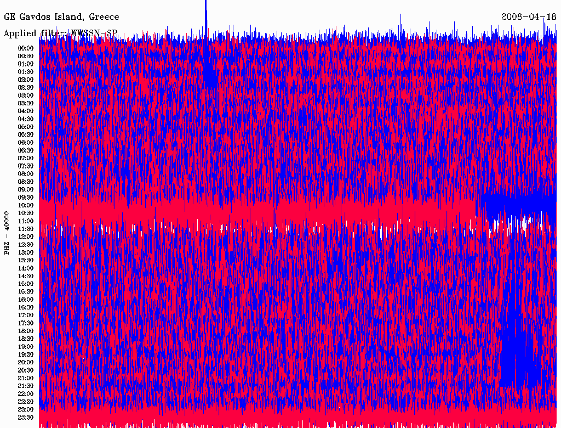Click the solid blue block in the 10:00 row

(x=520, y=205)
